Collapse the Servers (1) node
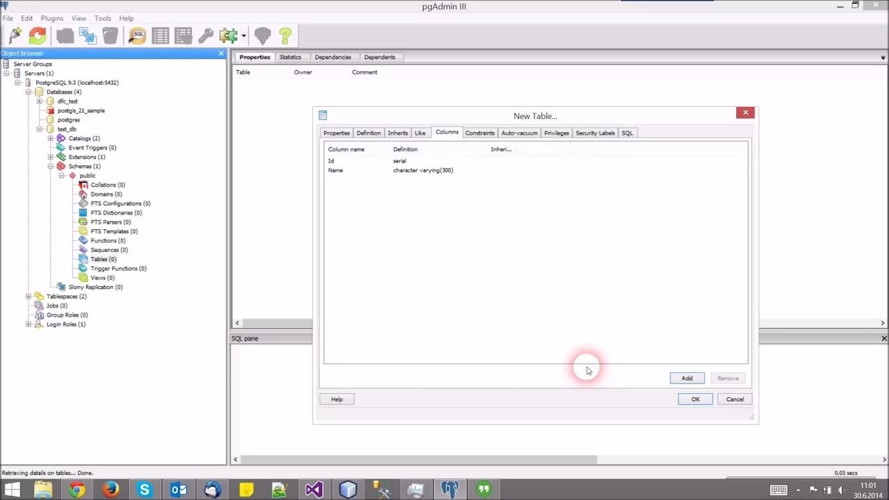The width and height of the screenshot is (889, 500). [6, 73]
